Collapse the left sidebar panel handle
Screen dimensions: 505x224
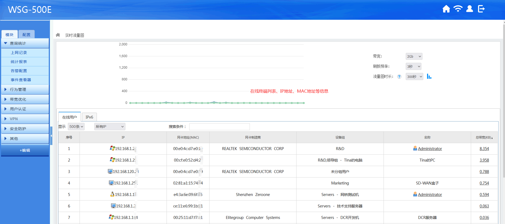pos(51,136)
